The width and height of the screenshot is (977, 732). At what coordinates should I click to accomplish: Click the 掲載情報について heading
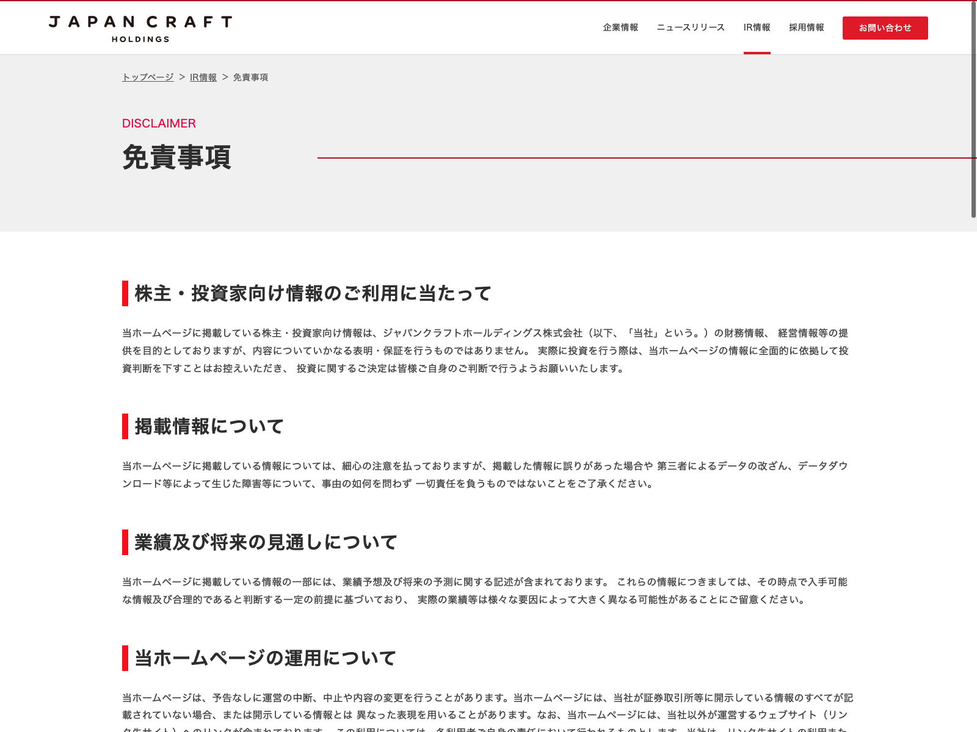point(209,426)
